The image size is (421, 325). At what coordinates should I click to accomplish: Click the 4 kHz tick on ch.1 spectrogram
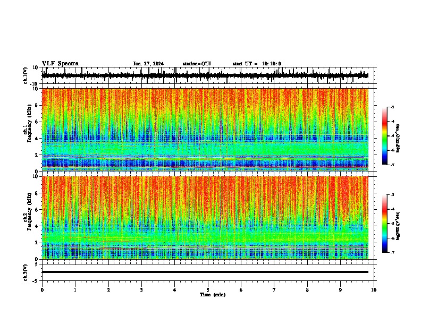click(37, 139)
